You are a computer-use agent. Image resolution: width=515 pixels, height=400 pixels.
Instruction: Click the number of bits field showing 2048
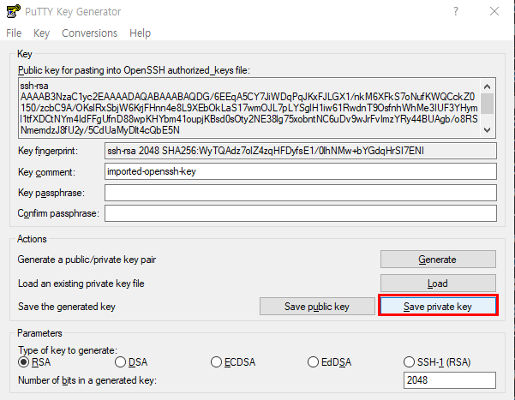[450, 380]
